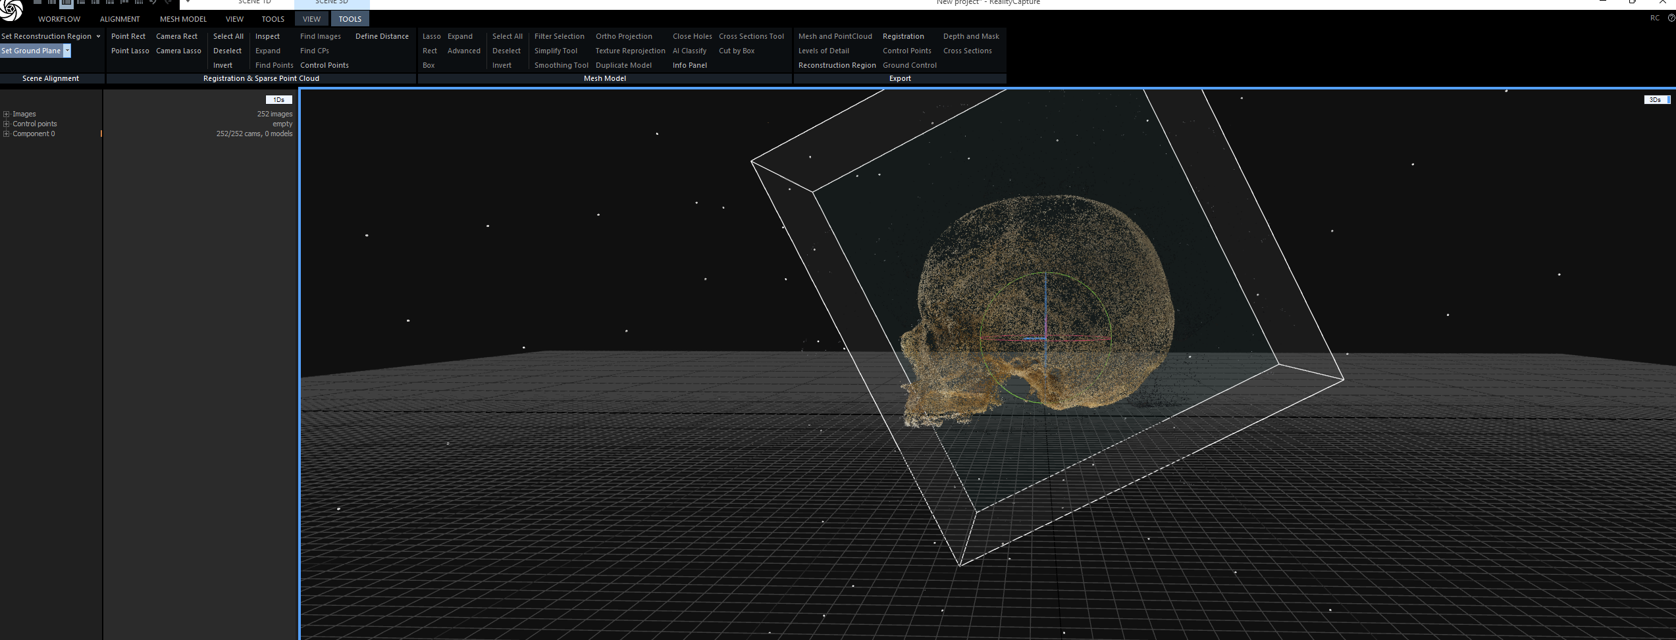The width and height of the screenshot is (1676, 640).
Task: Click the highlighted layout icon in quick-access bar
Action: pyautogui.click(x=66, y=3)
